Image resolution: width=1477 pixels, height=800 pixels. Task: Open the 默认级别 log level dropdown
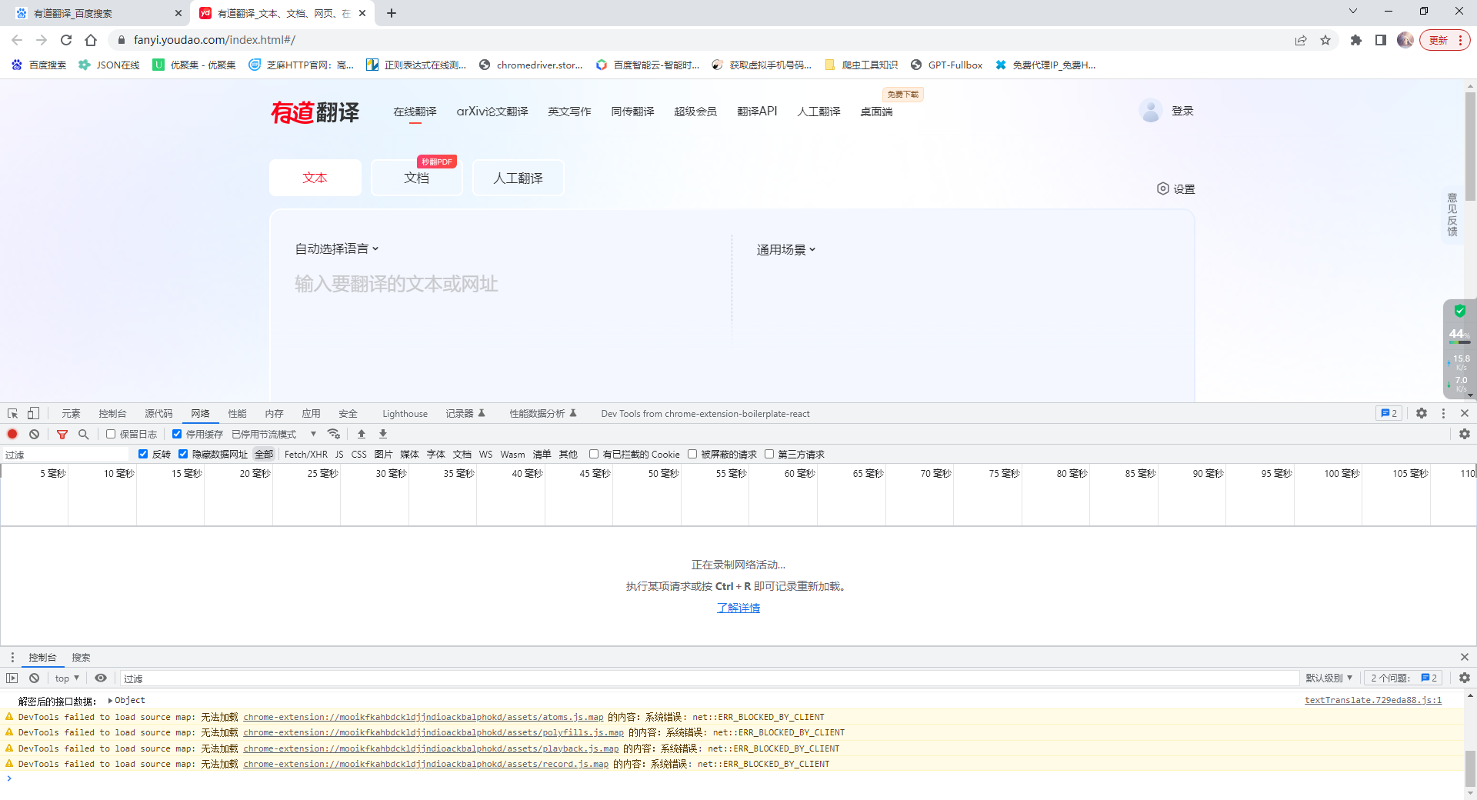click(1329, 678)
